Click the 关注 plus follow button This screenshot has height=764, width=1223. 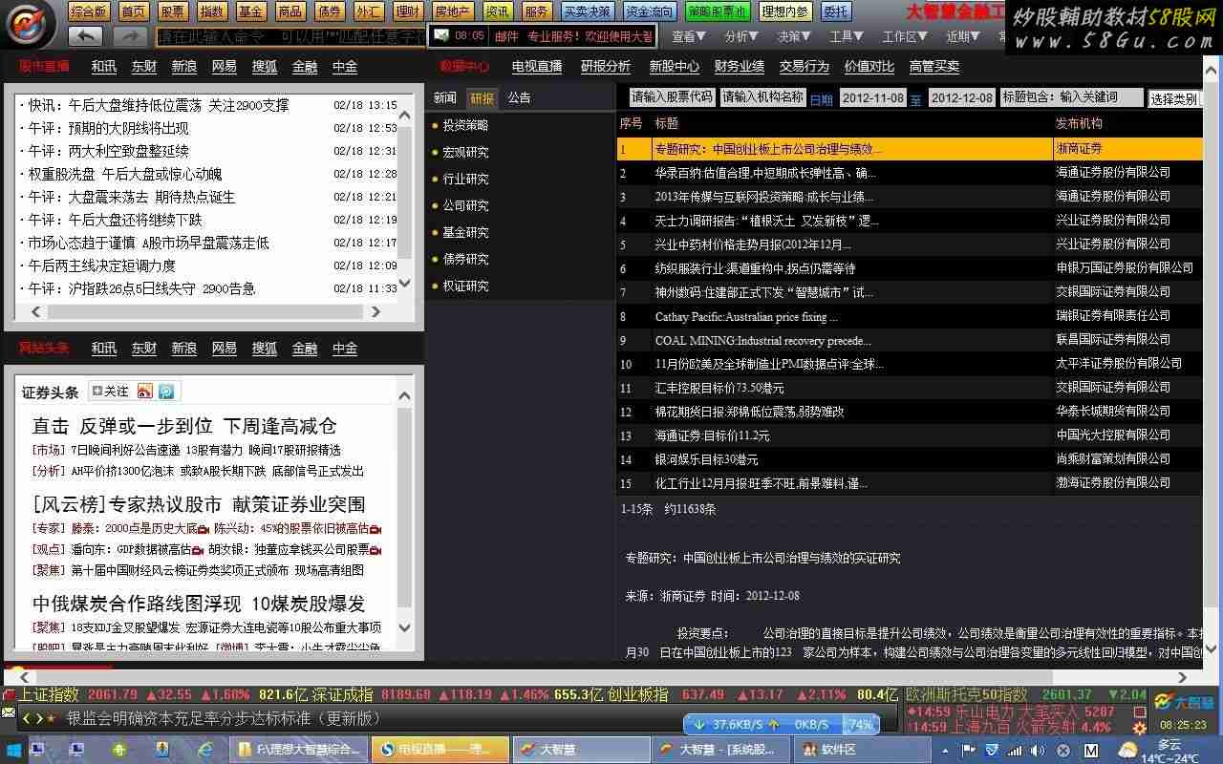(110, 392)
